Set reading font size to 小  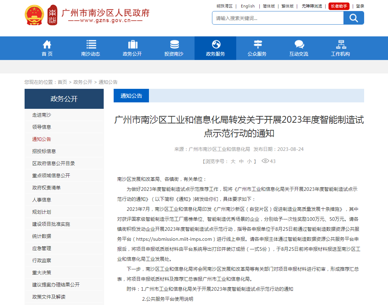[249, 161]
